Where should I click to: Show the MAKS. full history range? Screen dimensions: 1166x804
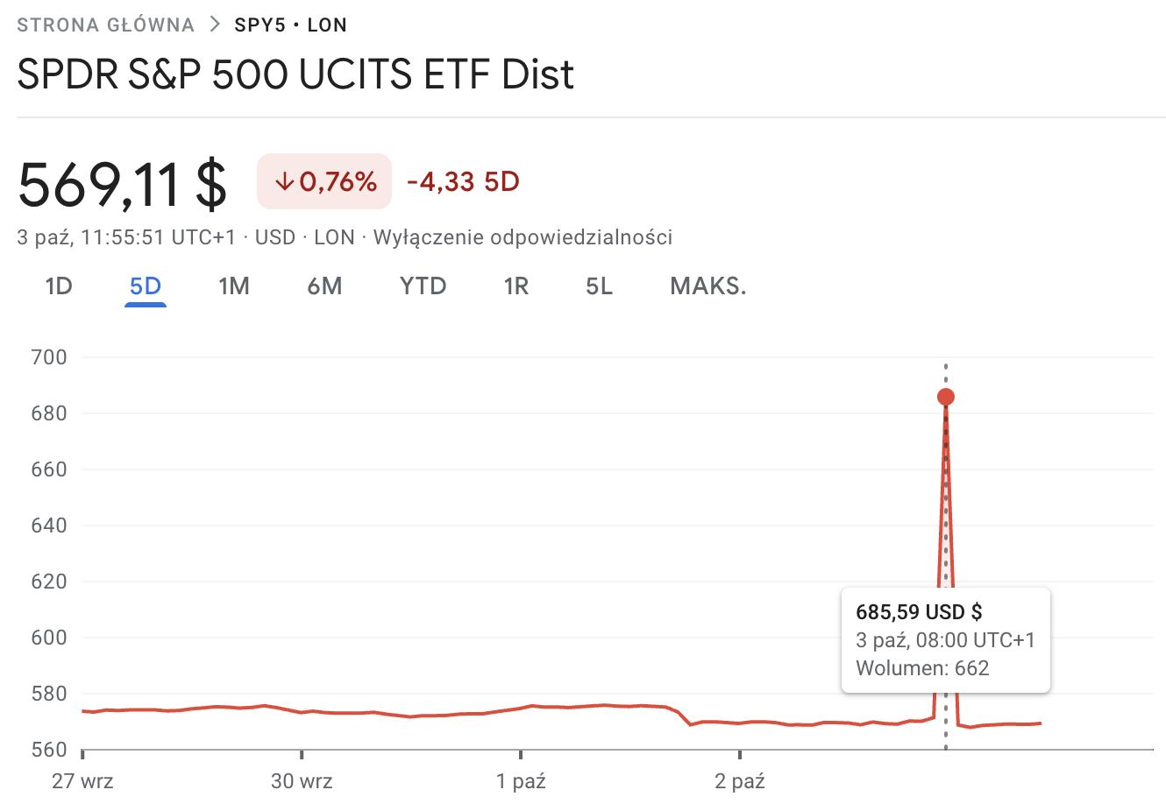click(x=708, y=286)
